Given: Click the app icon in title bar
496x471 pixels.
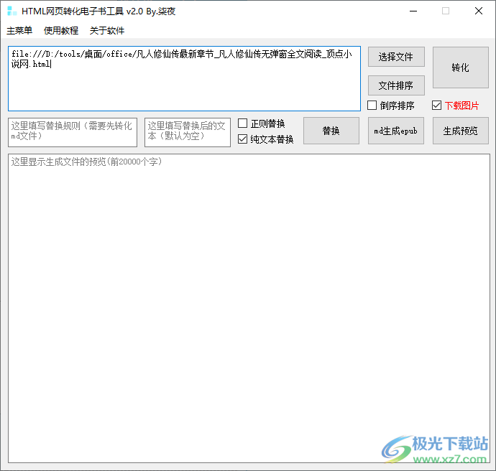Looking at the screenshot, I should [x=12, y=11].
